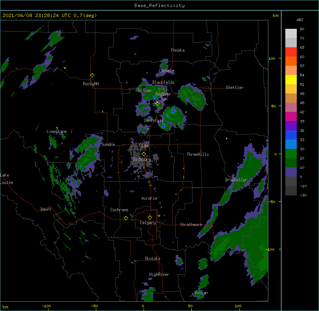The image size is (319, 311).
Task: Click the yellow diamond marker below Cochrane
Action: coord(126,218)
